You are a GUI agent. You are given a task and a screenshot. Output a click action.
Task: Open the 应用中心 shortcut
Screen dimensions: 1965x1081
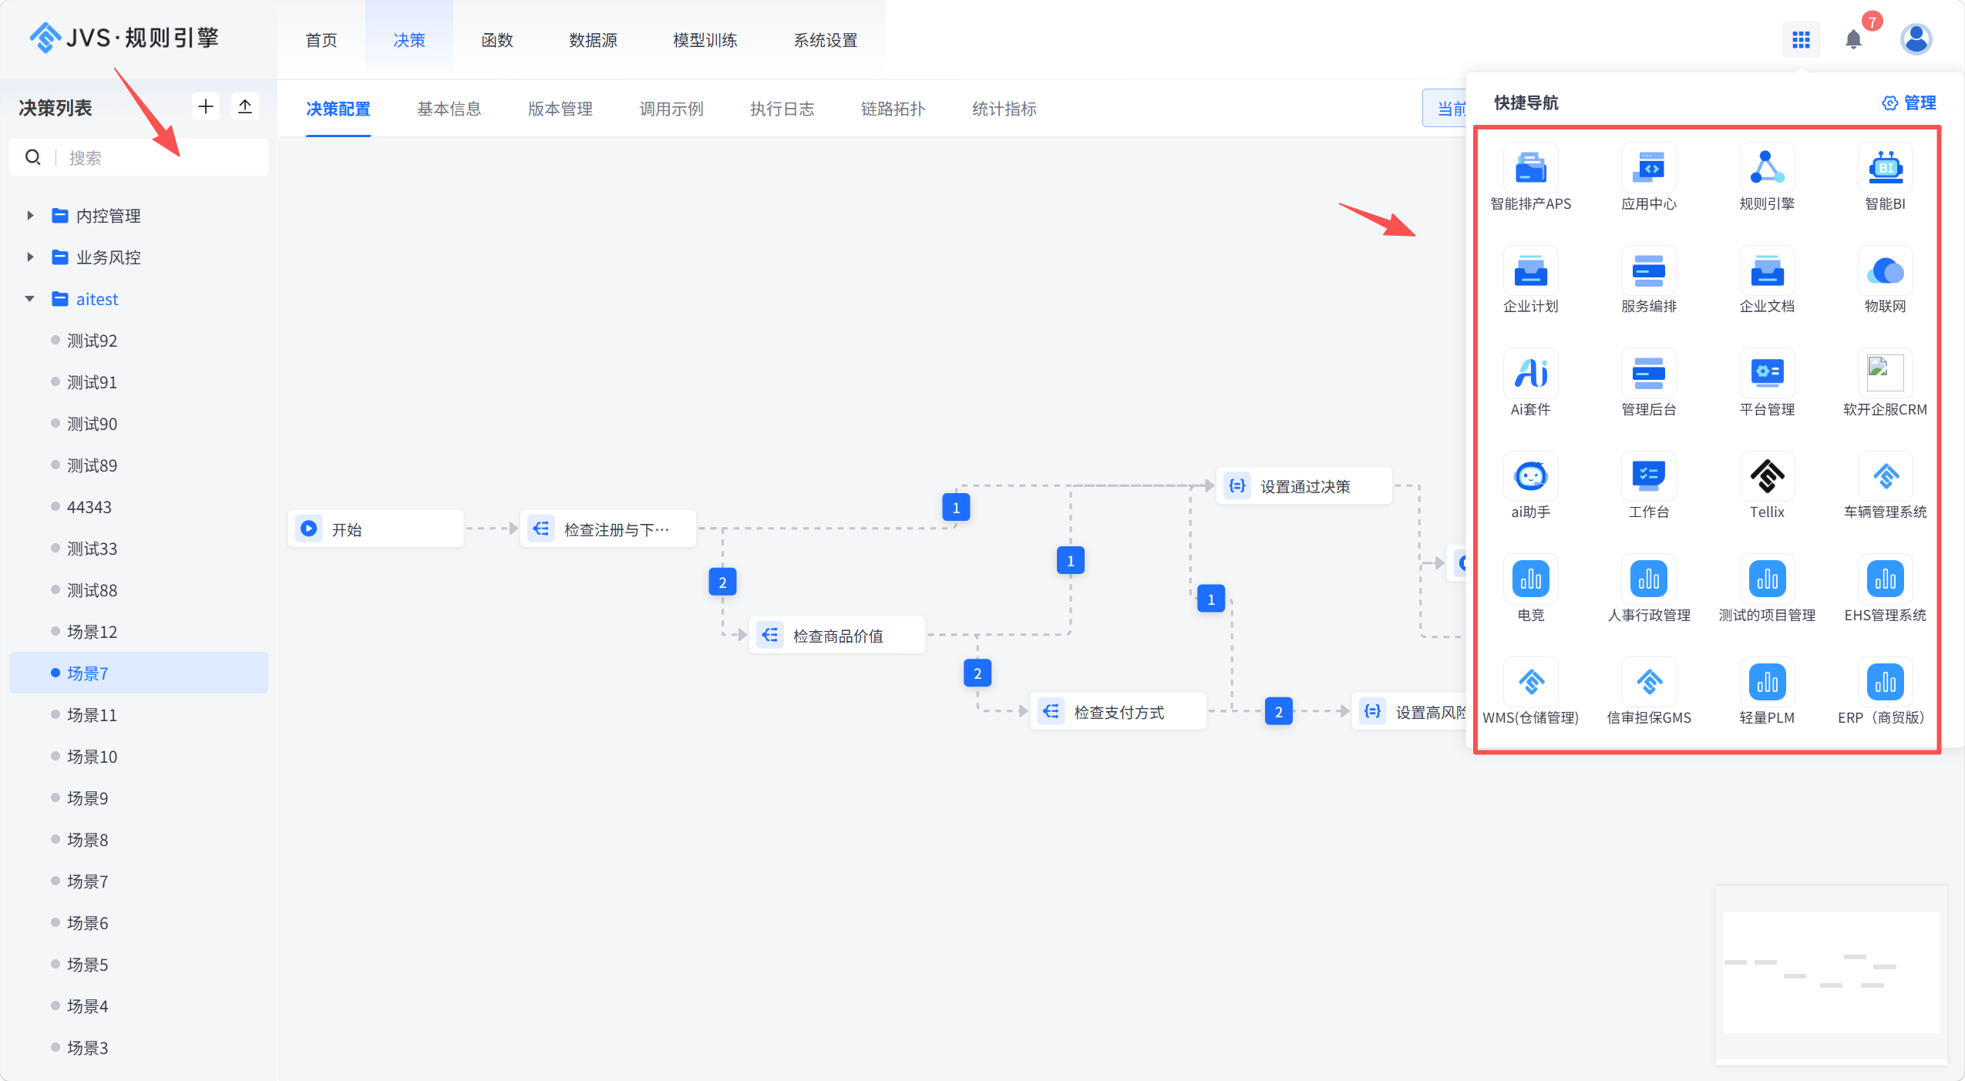(1648, 167)
